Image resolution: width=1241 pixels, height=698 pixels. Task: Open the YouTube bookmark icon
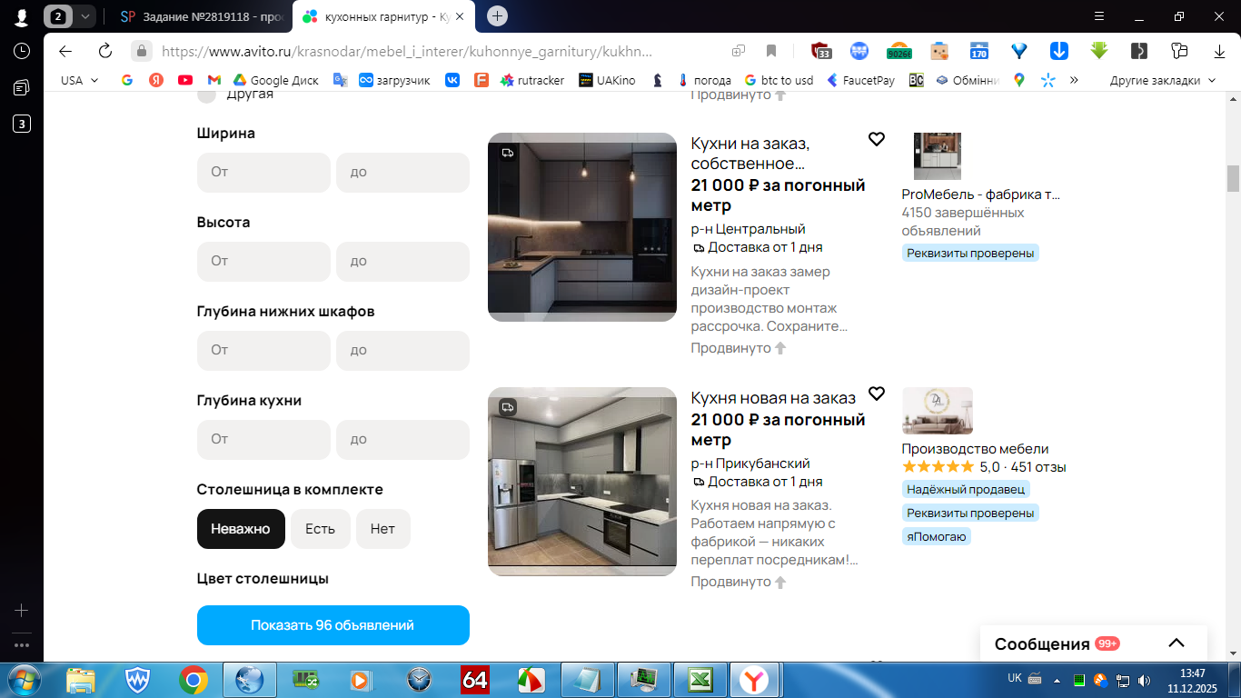(185, 80)
